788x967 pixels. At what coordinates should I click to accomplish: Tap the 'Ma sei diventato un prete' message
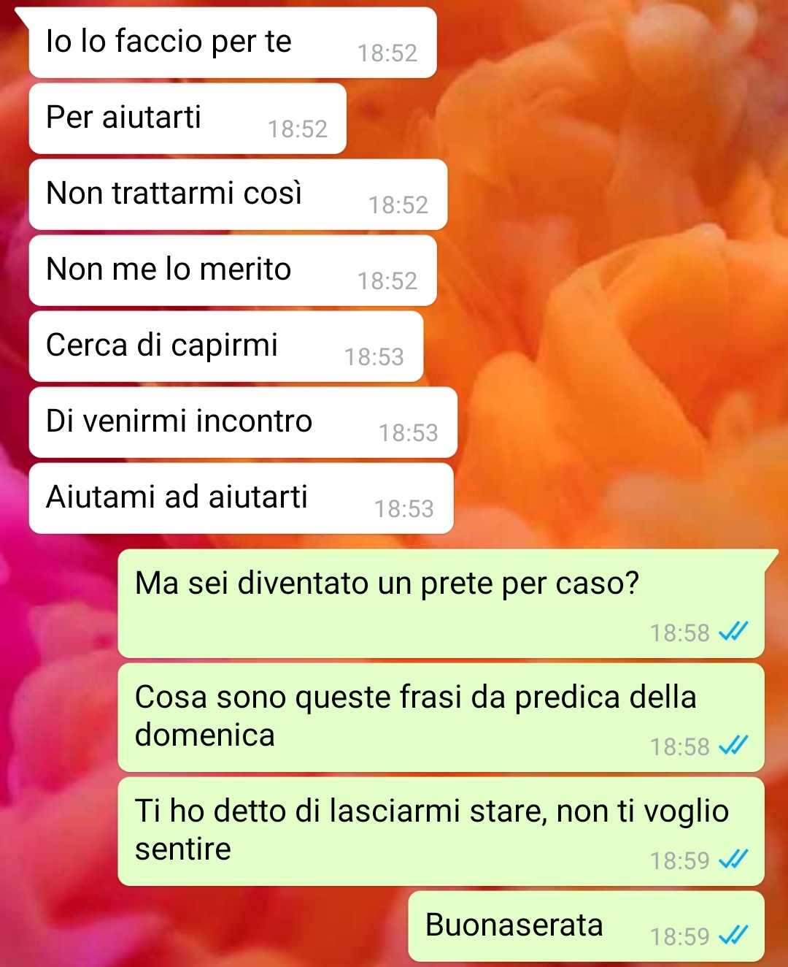(441, 603)
